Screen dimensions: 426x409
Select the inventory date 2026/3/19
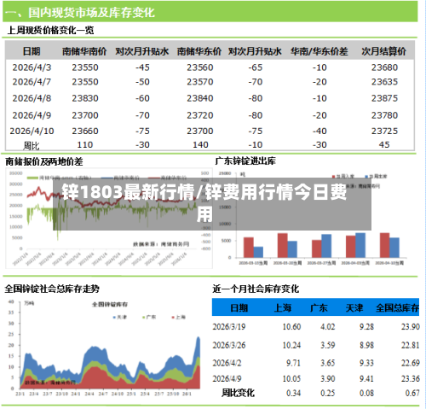pos(229,327)
